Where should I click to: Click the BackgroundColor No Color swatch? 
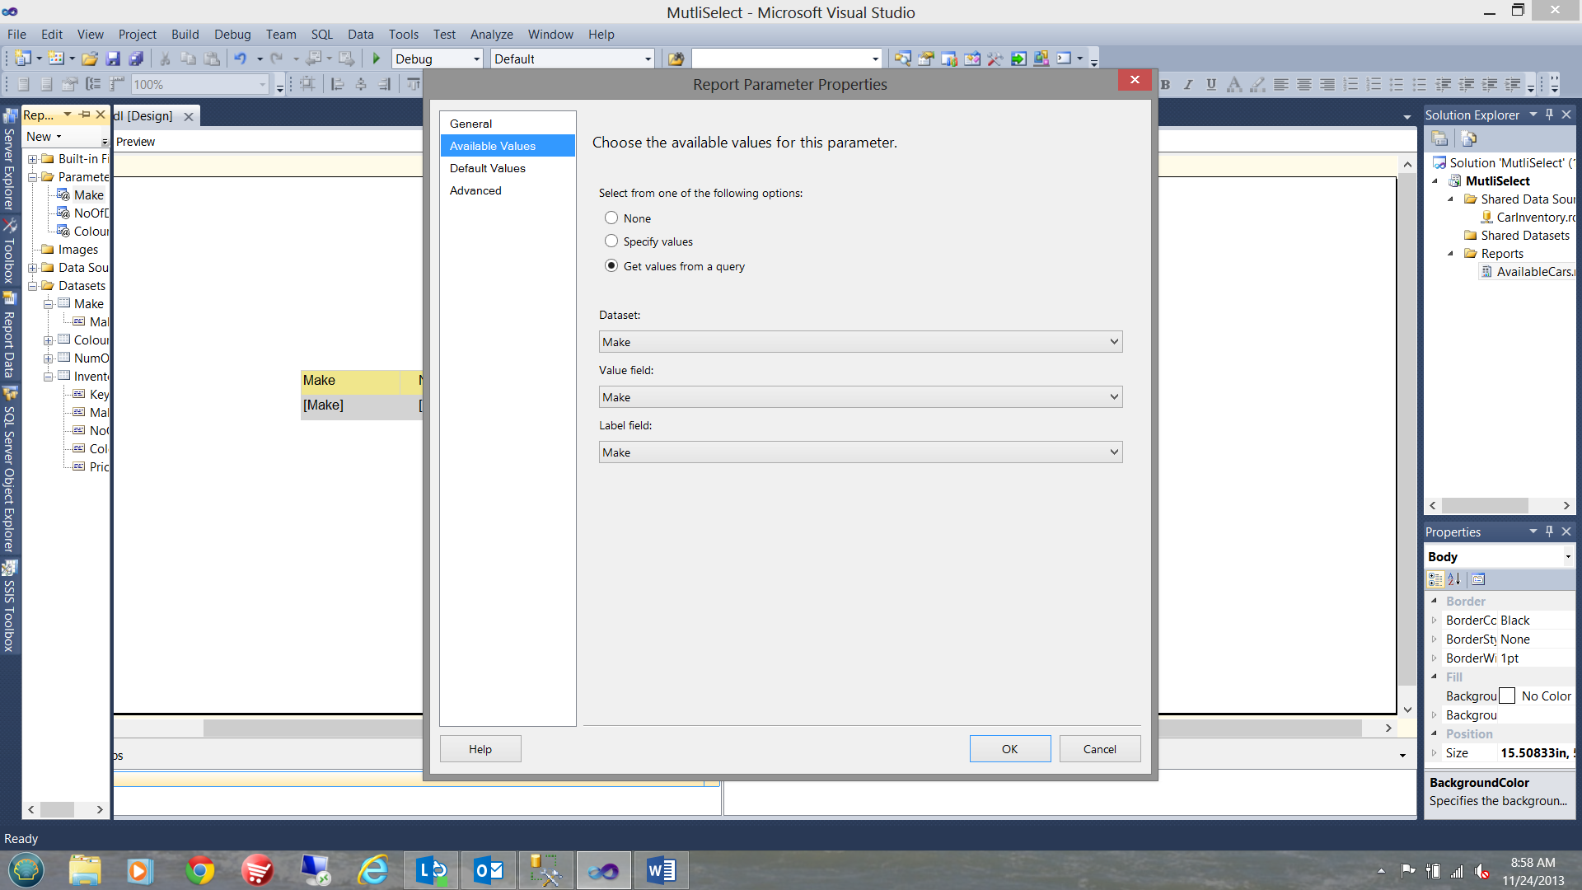coord(1507,696)
